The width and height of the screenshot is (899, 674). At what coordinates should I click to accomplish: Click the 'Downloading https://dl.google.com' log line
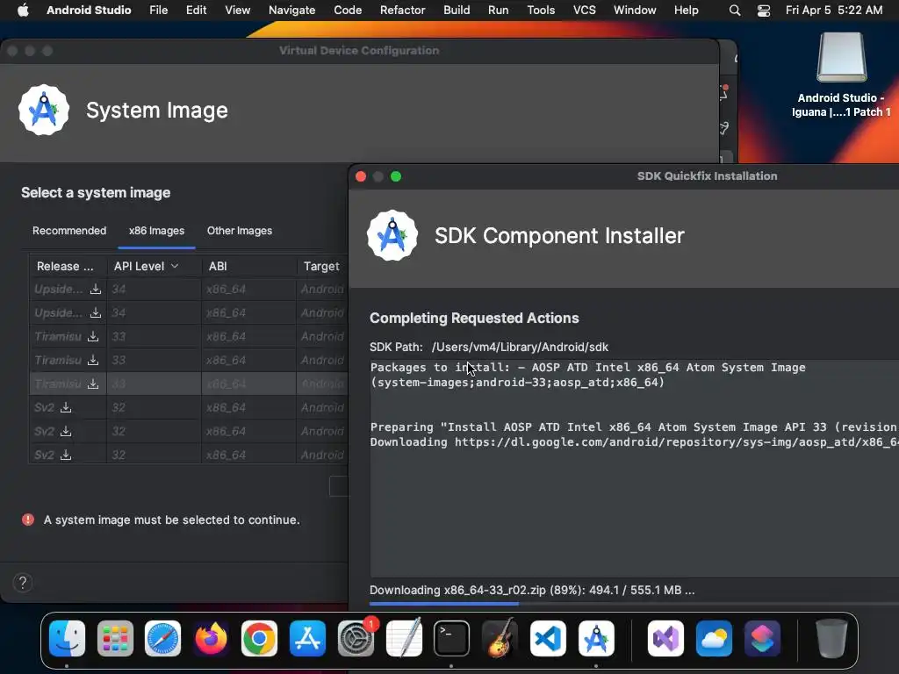634,442
